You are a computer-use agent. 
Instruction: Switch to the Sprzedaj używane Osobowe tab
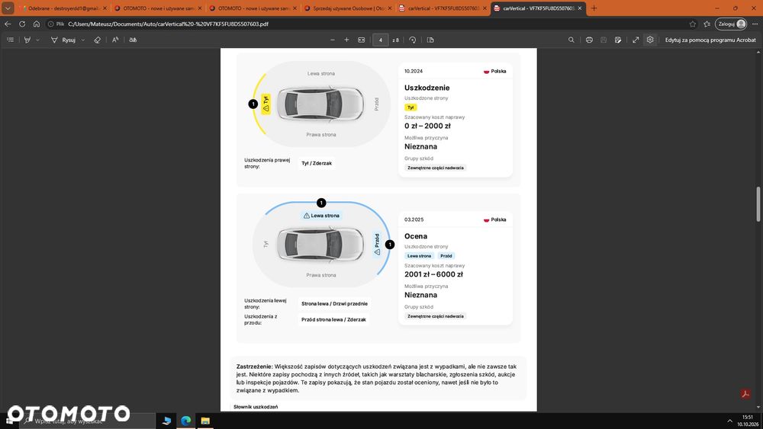[348, 8]
